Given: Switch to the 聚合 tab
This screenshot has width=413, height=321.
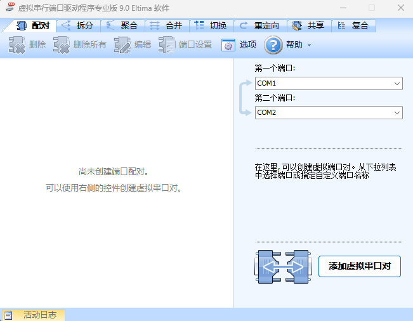Looking at the screenshot, I should (x=122, y=26).
